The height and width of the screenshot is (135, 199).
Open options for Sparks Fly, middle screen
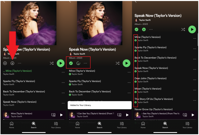(x=129, y=82)
